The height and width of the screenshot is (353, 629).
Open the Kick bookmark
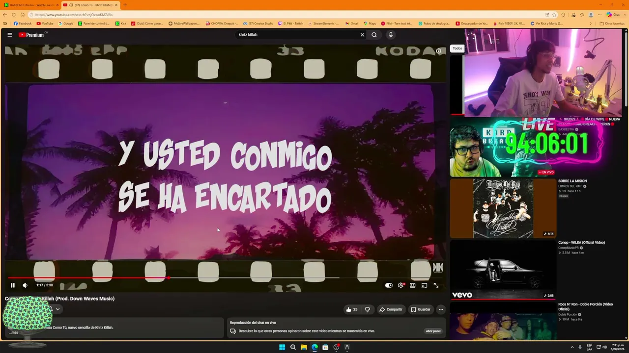coord(121,24)
